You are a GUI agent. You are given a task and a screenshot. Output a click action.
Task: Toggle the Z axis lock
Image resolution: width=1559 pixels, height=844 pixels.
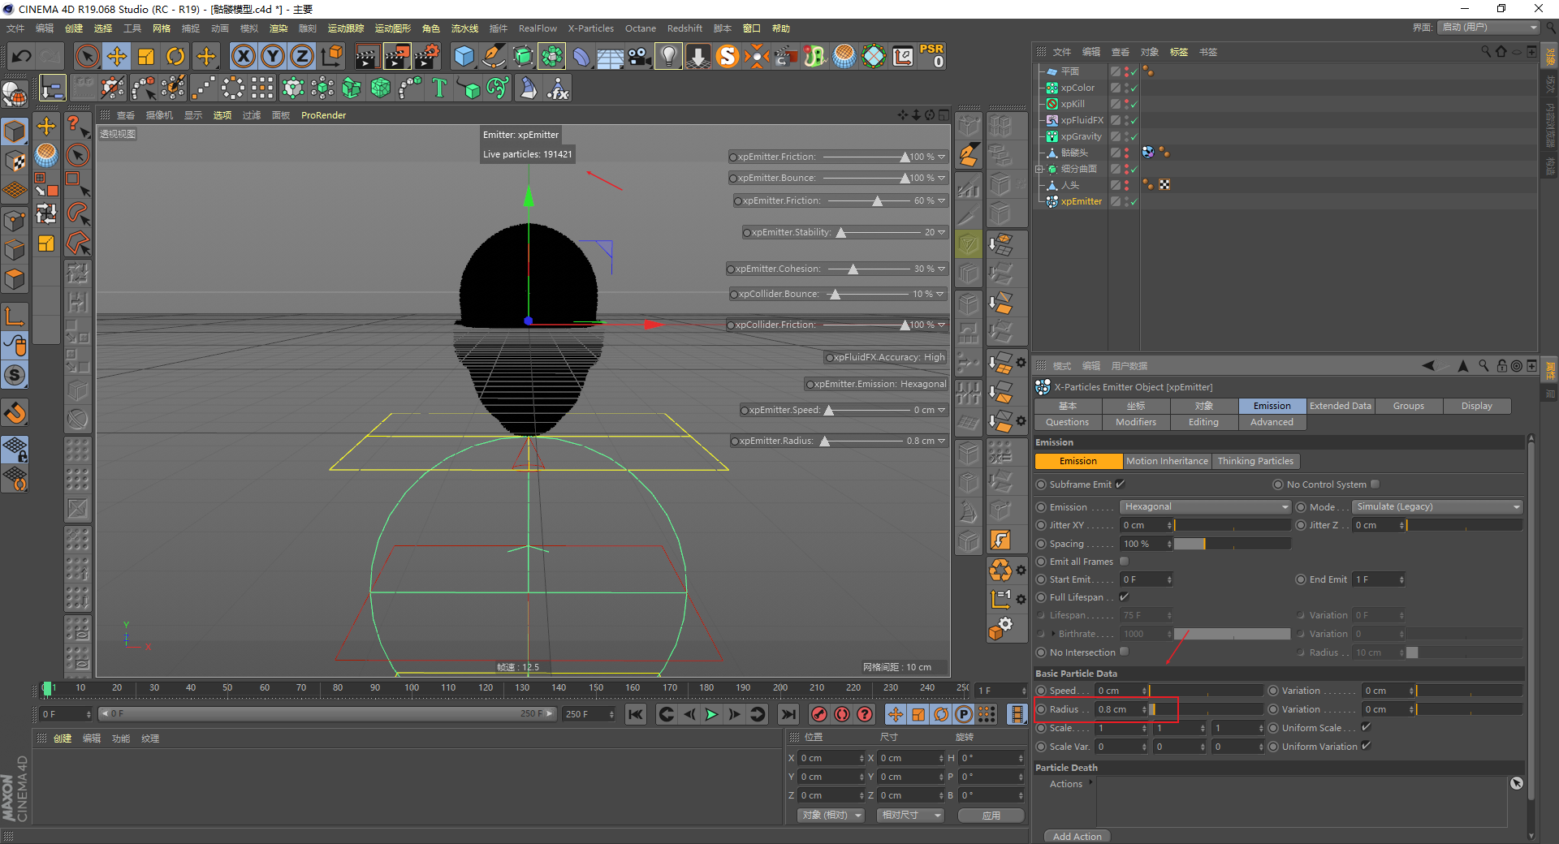click(302, 56)
